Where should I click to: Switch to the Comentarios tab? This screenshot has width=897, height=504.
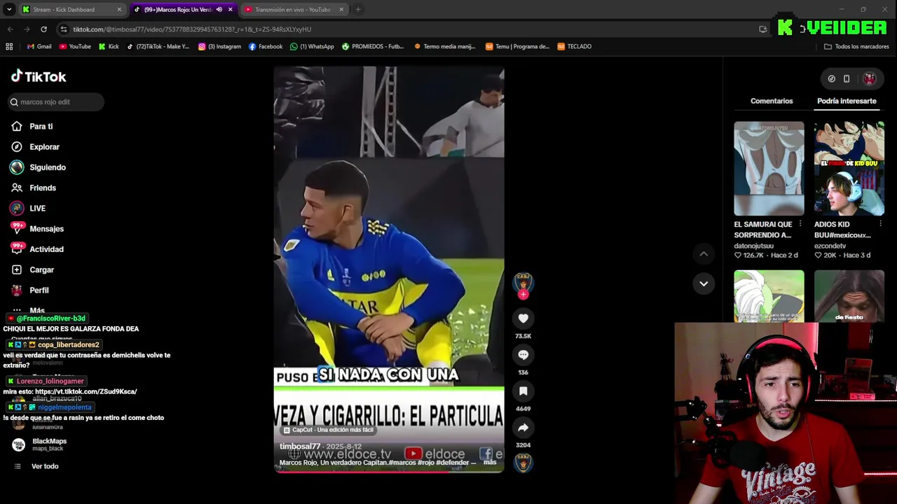pyautogui.click(x=772, y=101)
